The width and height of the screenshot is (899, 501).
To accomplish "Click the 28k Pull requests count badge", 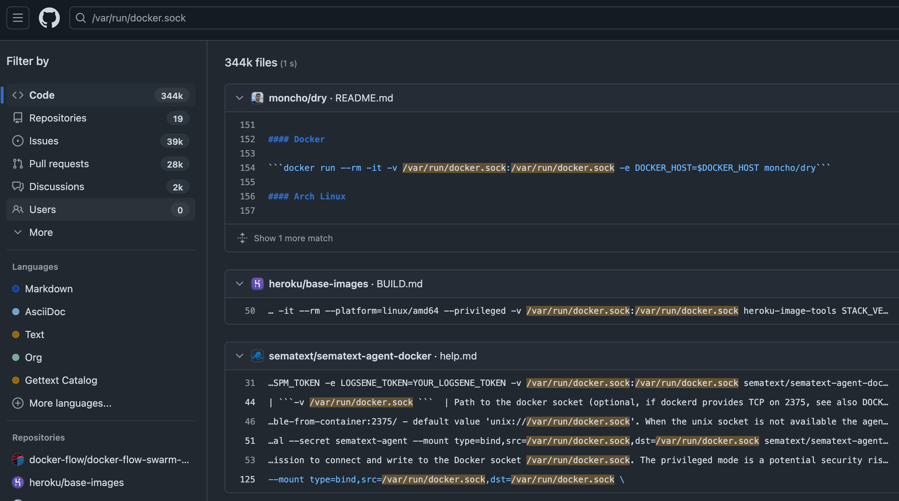I will point(175,164).
